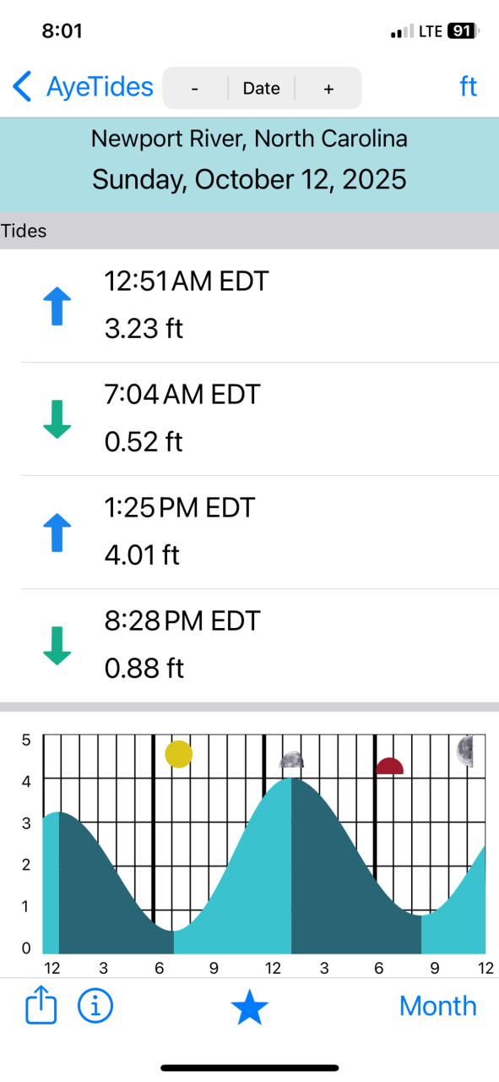
Task: Tap the Share icon at bottom left
Action: (x=41, y=1006)
